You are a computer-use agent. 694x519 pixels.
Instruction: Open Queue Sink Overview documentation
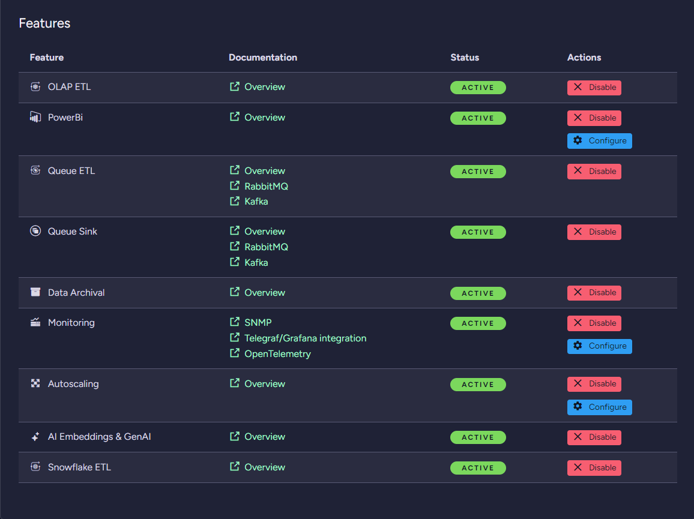pos(265,232)
